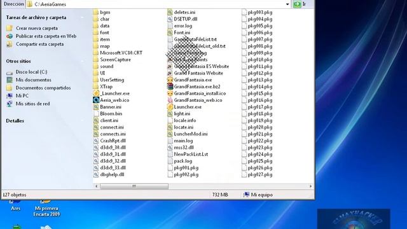Click Publicar esta carpeta en Web
The width and height of the screenshot is (407, 229).
[x=46, y=36]
